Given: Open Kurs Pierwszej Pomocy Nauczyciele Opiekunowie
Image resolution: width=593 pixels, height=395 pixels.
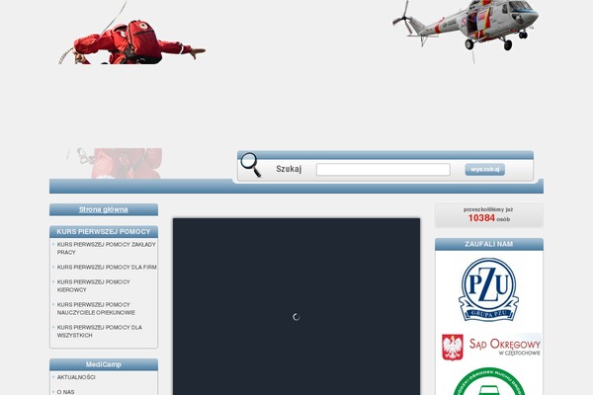Looking at the screenshot, I should 96,308.
